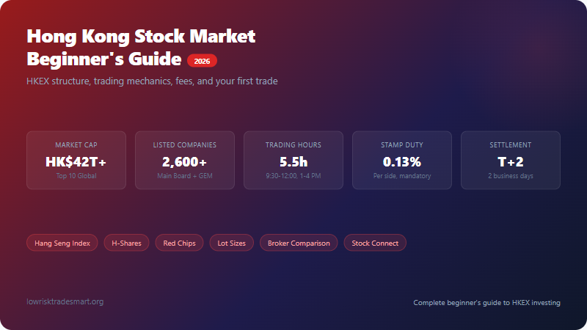Click the Complete beginner's guide footer text
The image size is (587, 330).
click(486, 302)
